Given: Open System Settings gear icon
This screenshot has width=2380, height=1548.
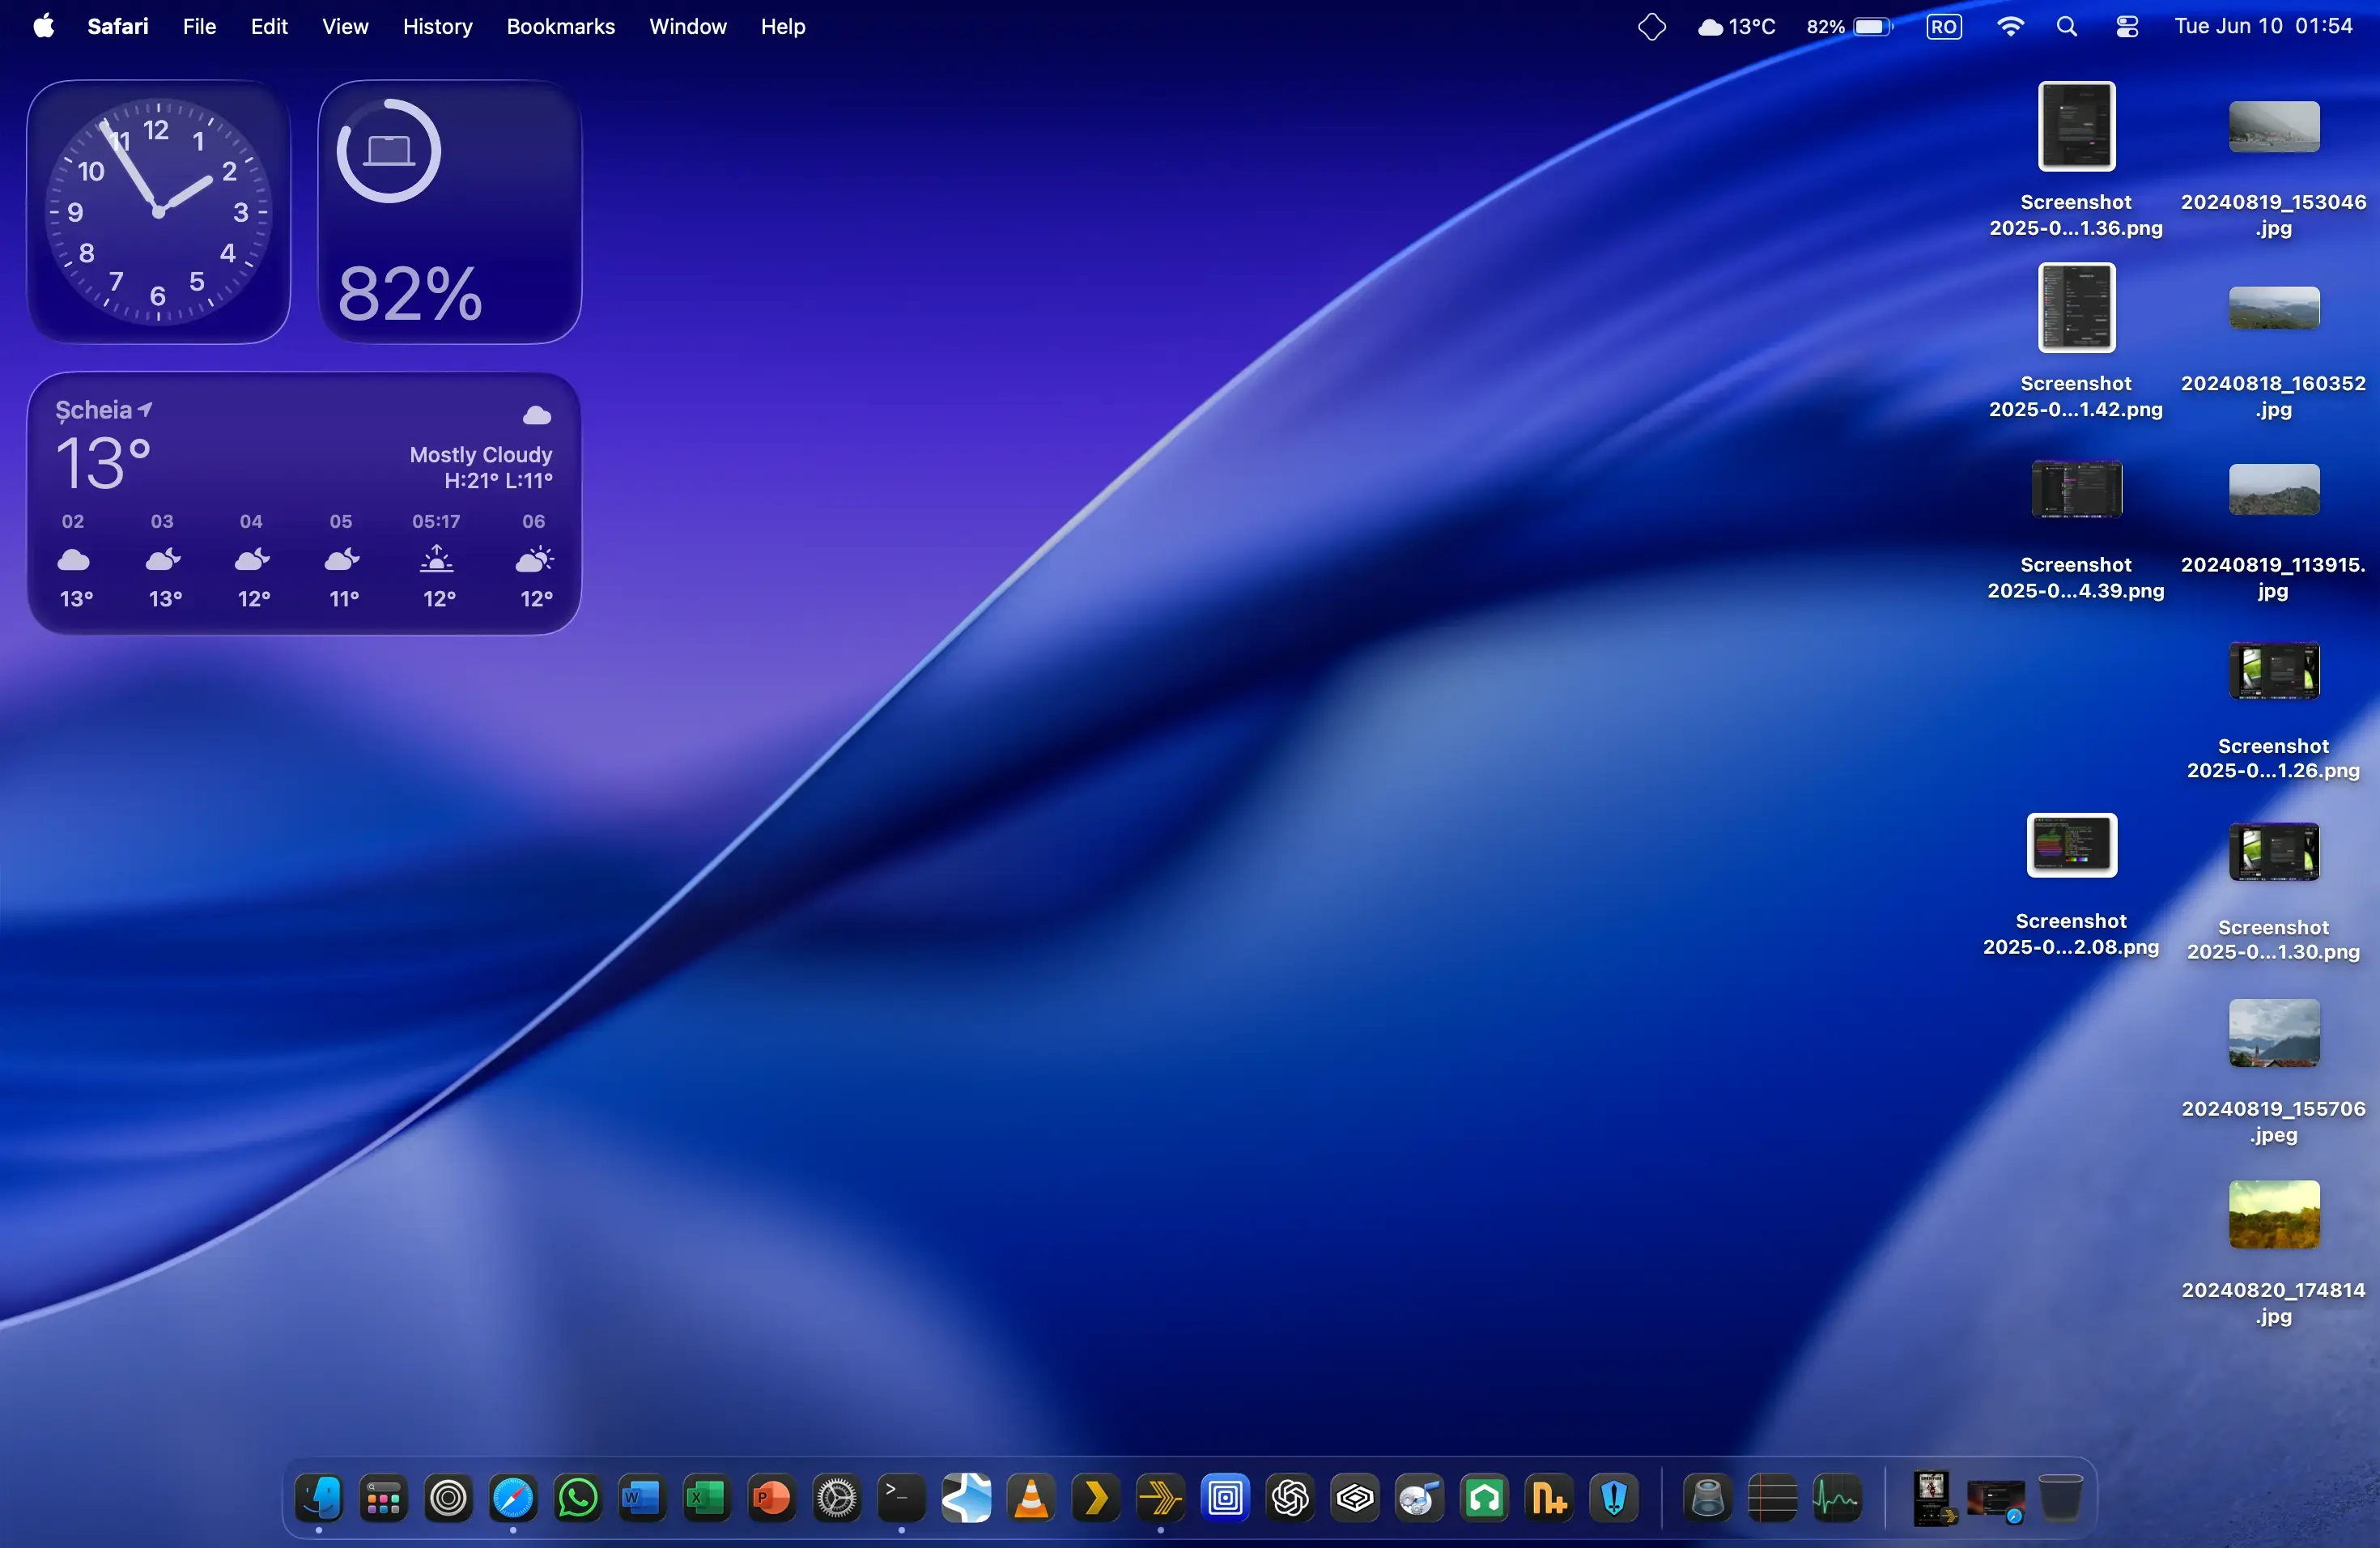Looking at the screenshot, I should (x=837, y=1497).
